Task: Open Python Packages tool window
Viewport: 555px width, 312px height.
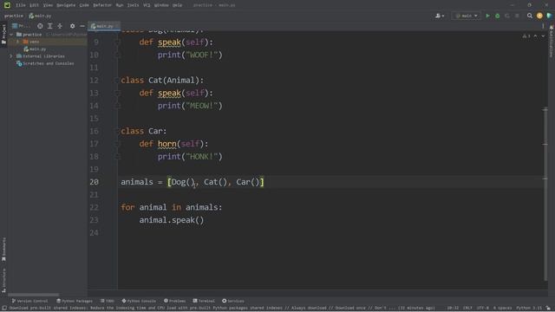Action: tap(75, 301)
